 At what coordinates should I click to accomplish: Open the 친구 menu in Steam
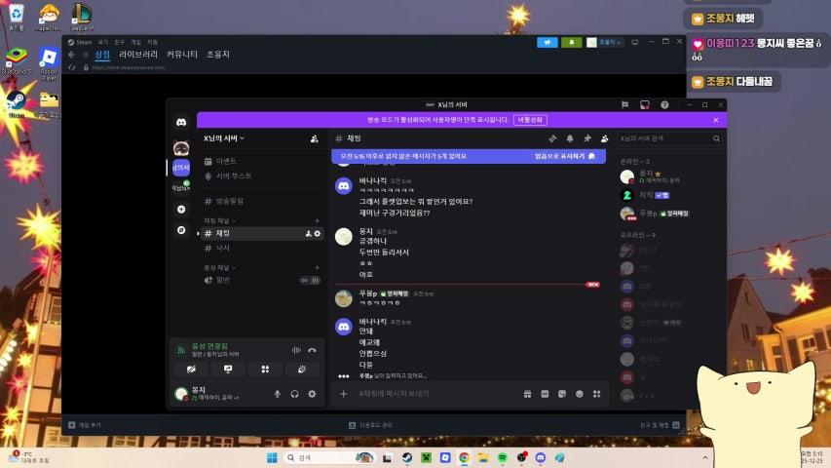click(119, 42)
